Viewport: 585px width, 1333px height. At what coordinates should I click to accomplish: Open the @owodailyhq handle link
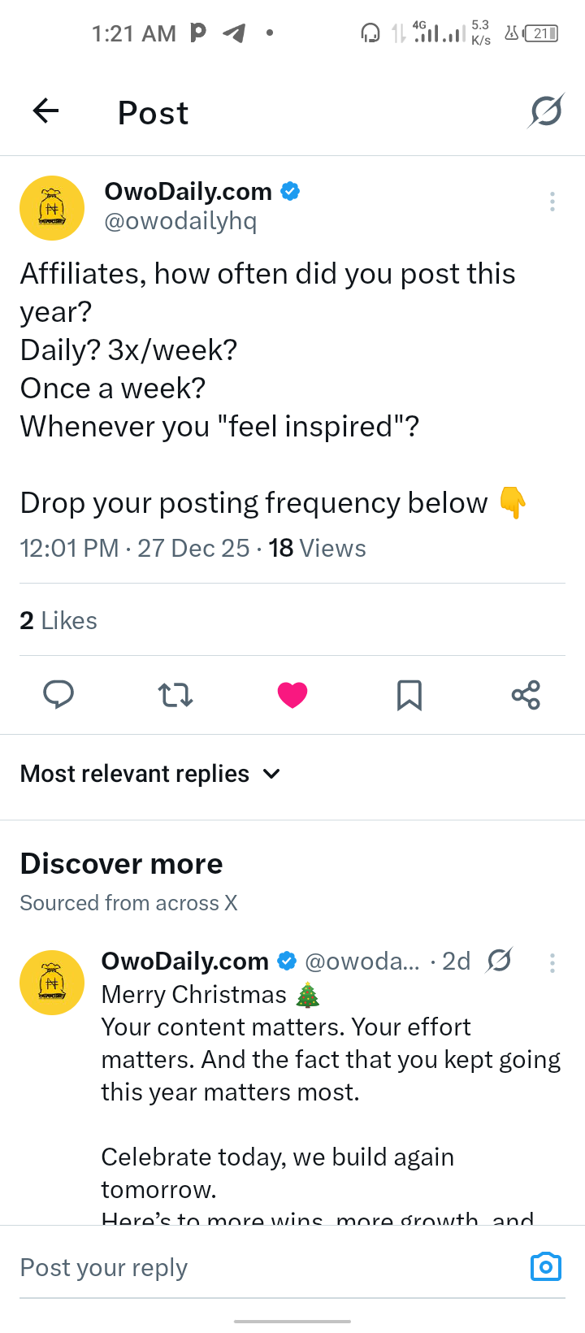click(x=180, y=221)
